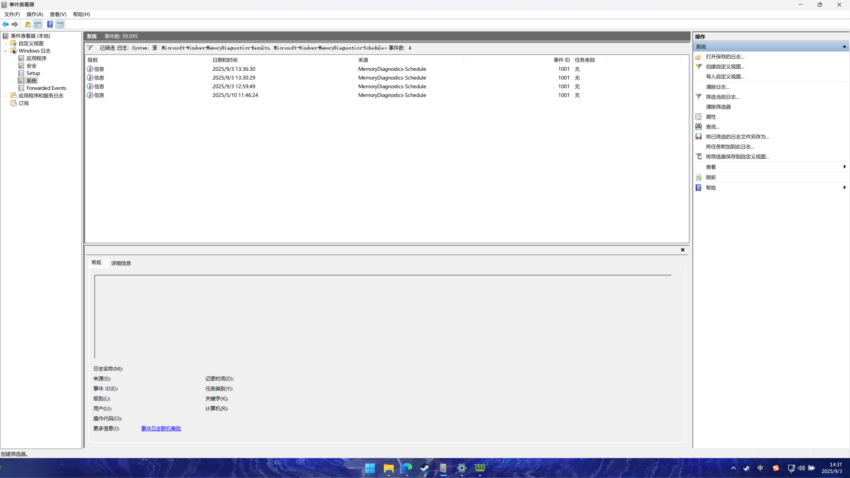Expand Applications and Services Logs node
The image size is (850, 478).
tap(5, 96)
